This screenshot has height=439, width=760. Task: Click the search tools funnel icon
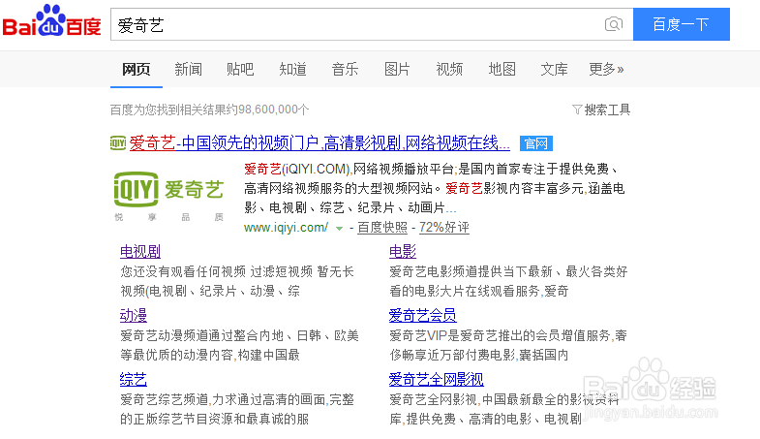pos(577,110)
